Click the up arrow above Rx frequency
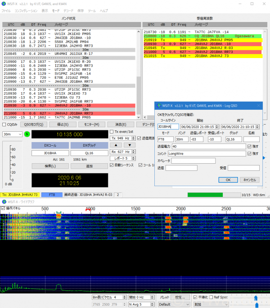Viewport: 270px width, 308px height. coord(116,145)
